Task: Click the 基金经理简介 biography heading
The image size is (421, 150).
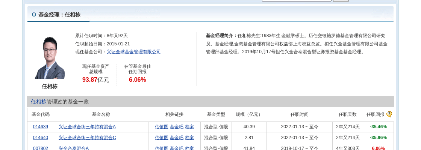Action: click(221, 35)
